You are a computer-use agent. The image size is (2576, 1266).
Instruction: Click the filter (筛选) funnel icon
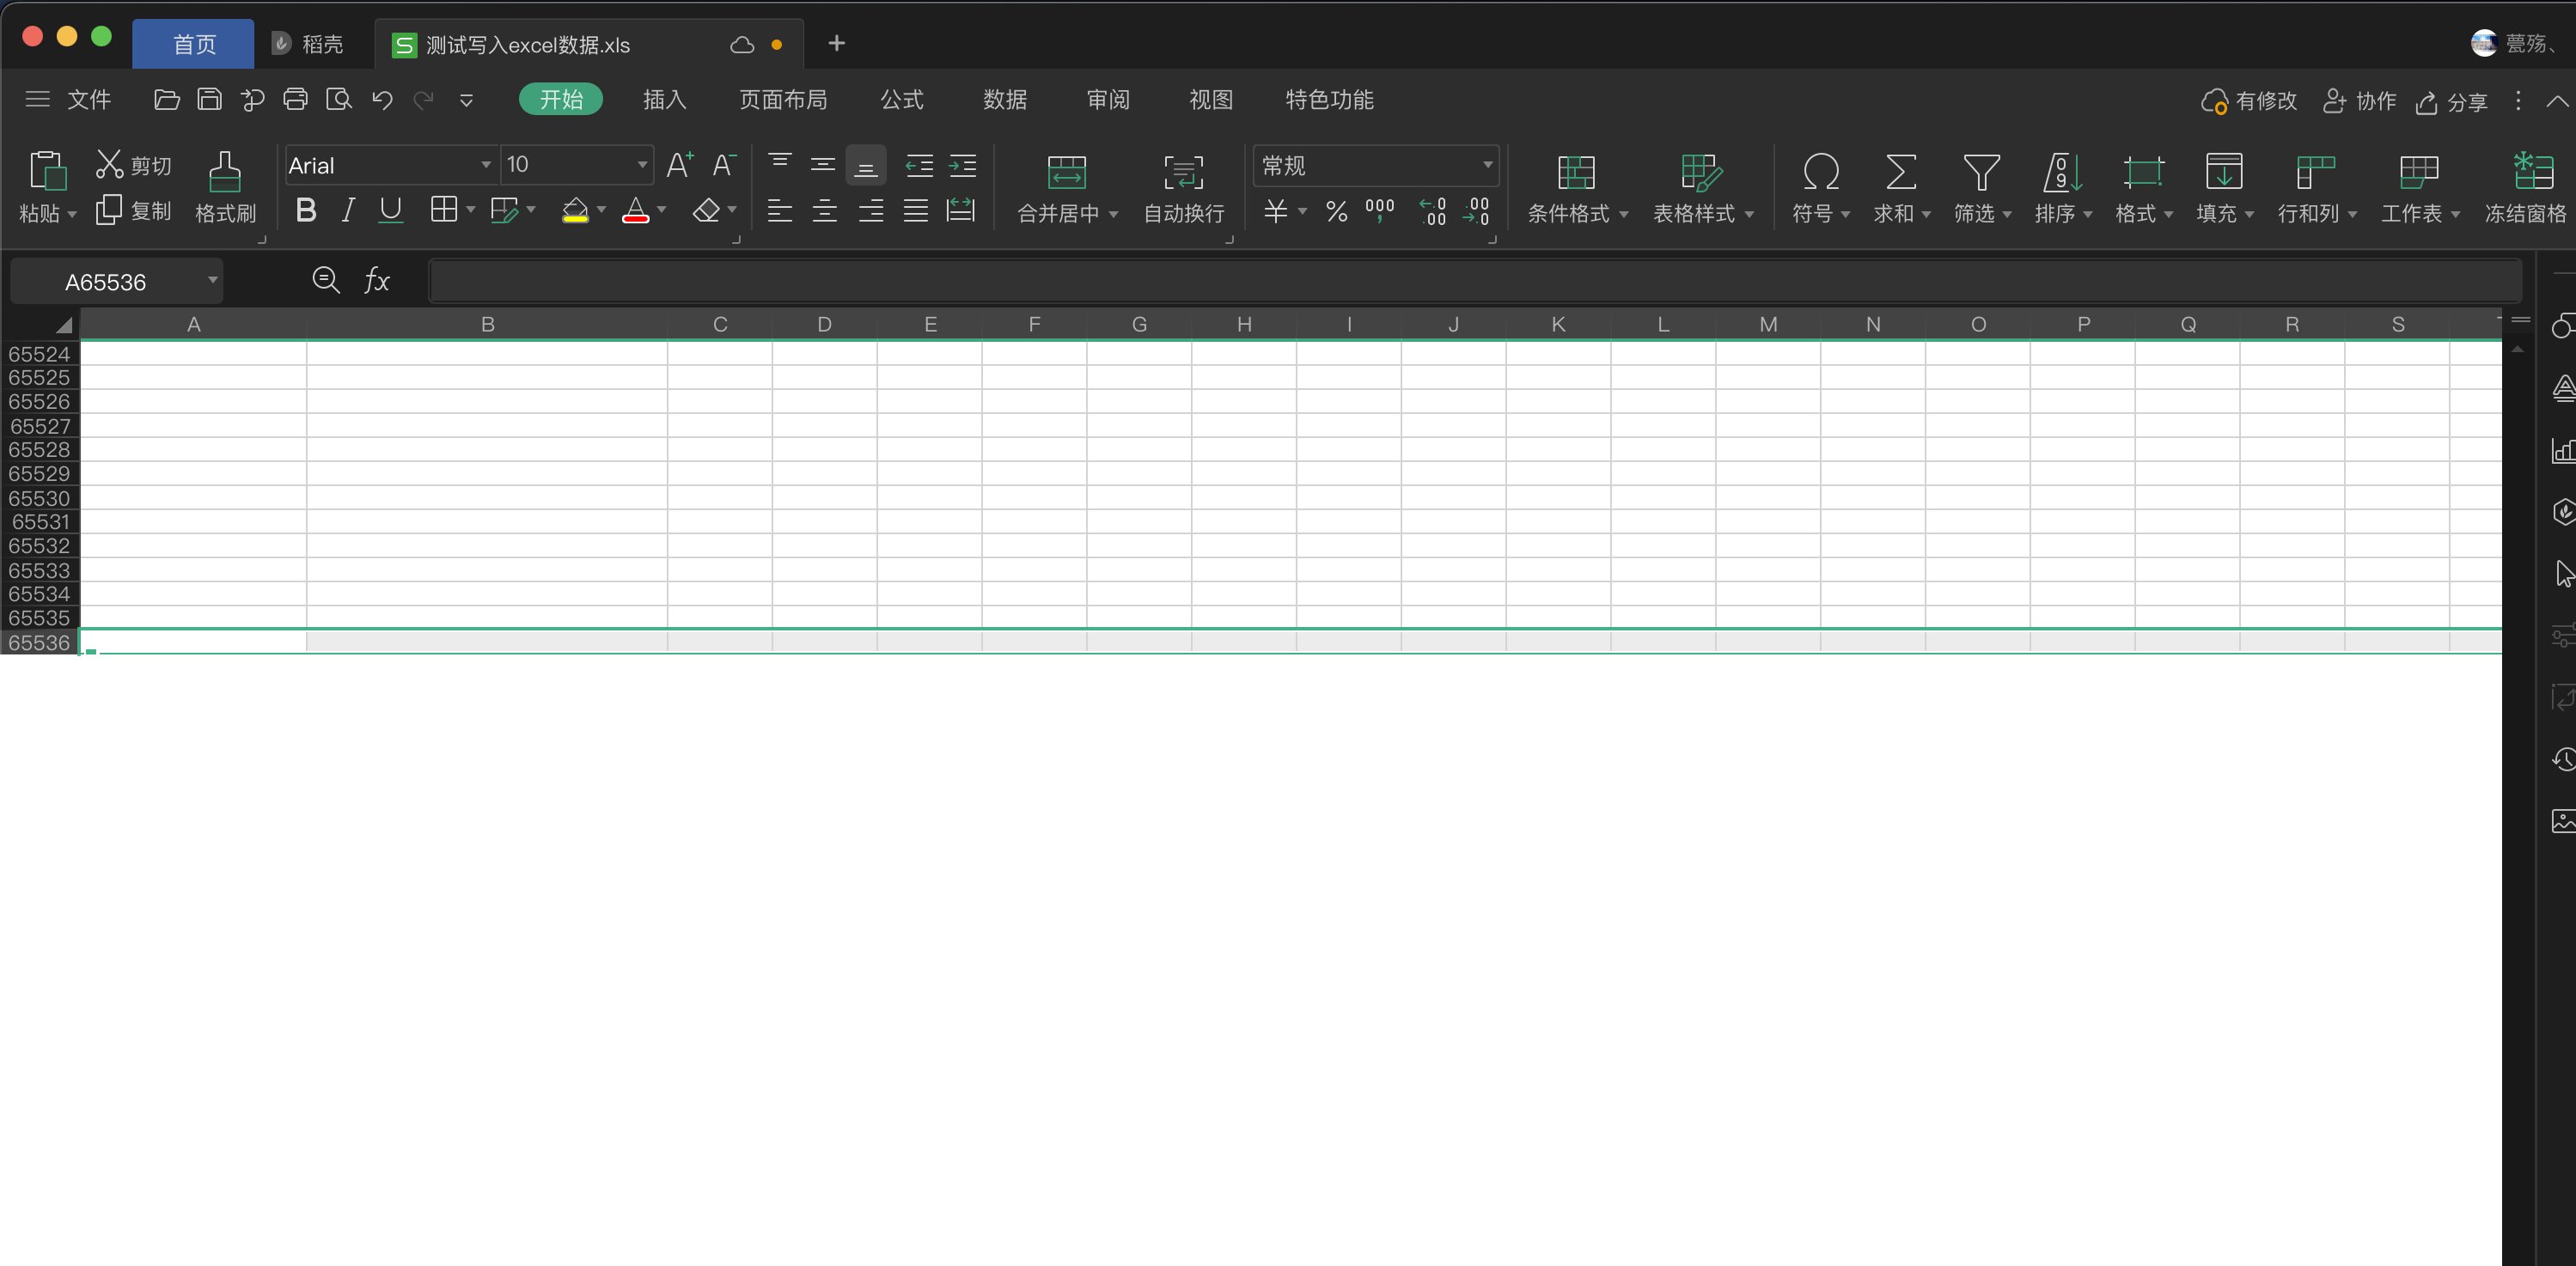pos(1981,172)
